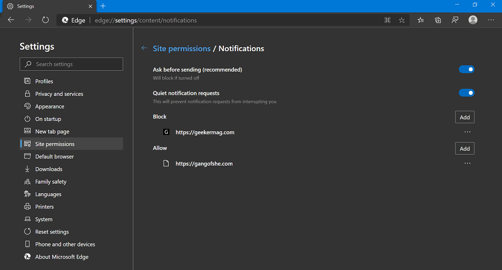Click the Family safety icon

click(x=27, y=181)
